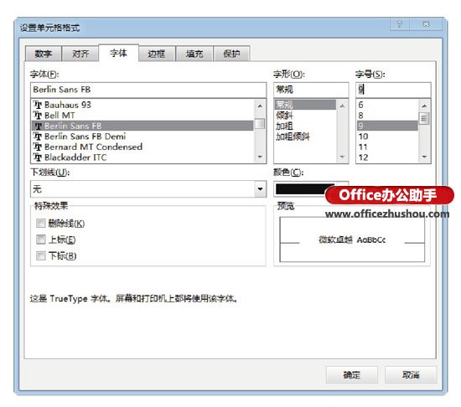461x407 pixels.
Task: Select Bauhaus 93 font
Action: [x=142, y=105]
